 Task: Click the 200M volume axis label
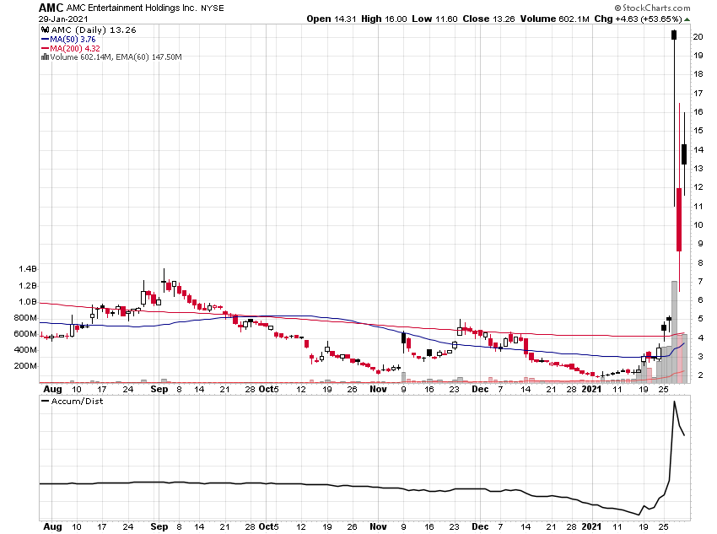click(25, 365)
